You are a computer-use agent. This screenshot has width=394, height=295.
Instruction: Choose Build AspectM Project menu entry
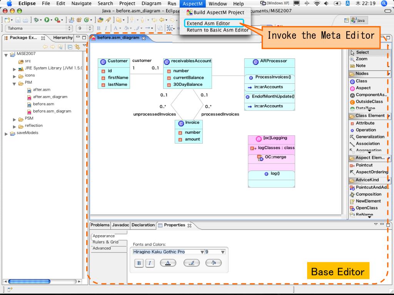[215, 12]
